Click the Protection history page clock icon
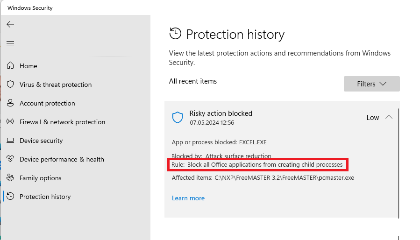 tap(175, 34)
